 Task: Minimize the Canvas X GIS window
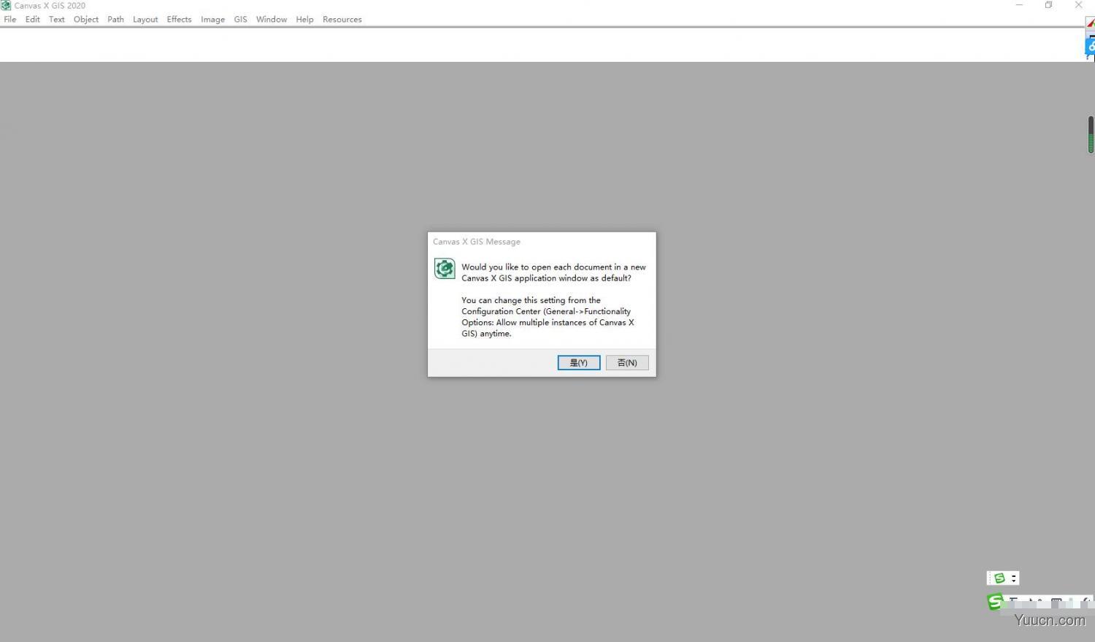point(1019,5)
